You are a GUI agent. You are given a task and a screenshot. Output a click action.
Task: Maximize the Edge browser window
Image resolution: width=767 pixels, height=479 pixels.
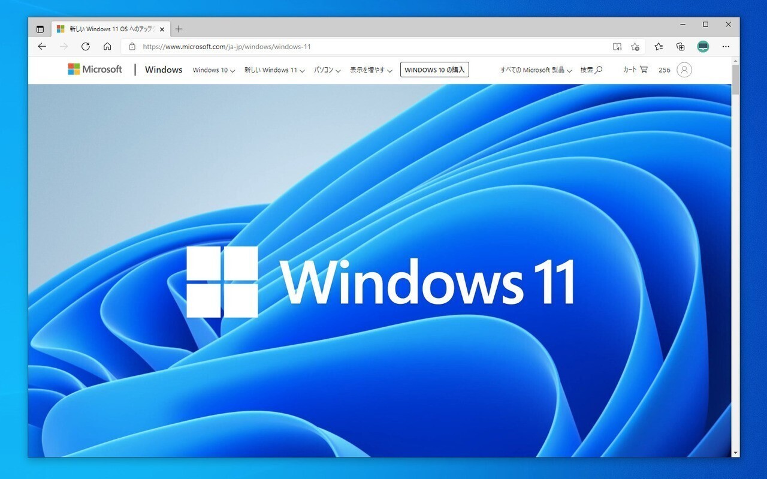(x=706, y=25)
